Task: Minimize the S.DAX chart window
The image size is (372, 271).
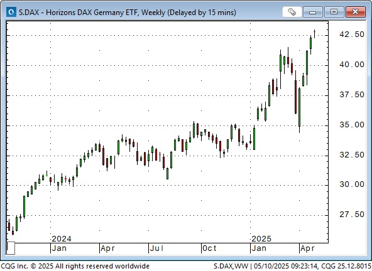Action: (x=312, y=12)
